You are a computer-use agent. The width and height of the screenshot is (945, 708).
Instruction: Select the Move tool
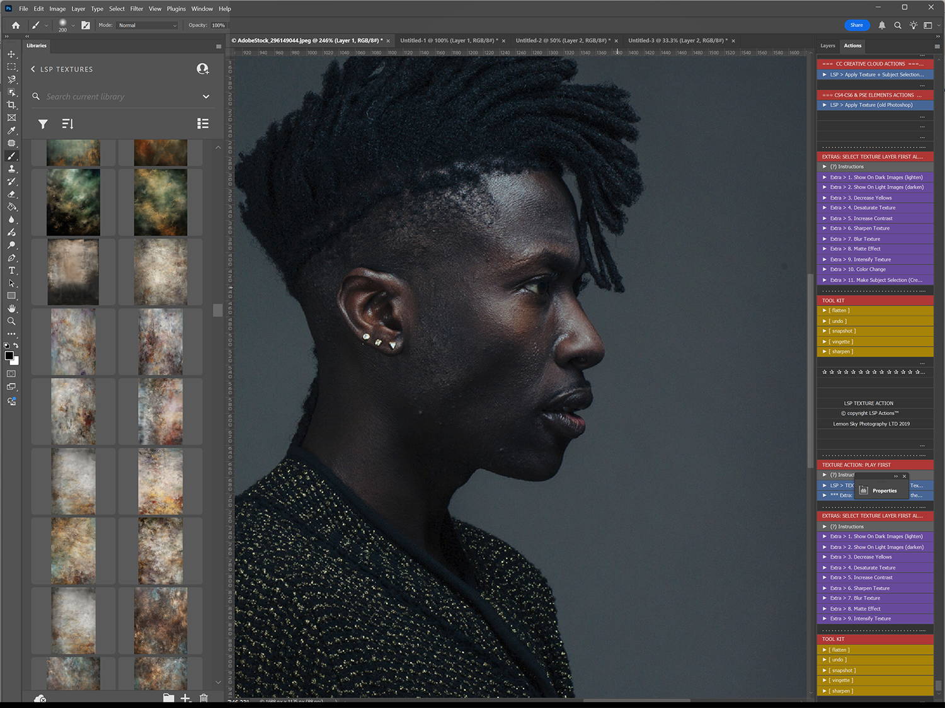click(11, 54)
